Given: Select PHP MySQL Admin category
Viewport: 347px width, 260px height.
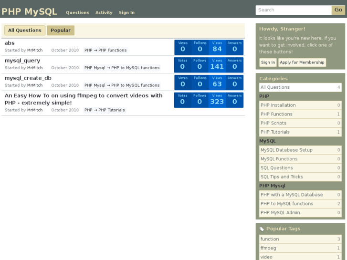Looking at the screenshot, I should pyautogui.click(x=300, y=213).
